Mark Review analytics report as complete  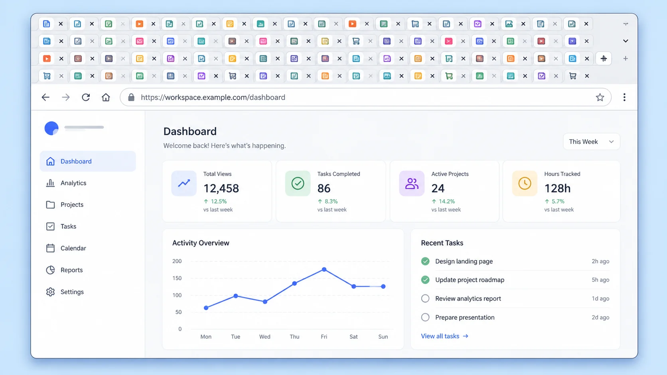[x=425, y=298]
